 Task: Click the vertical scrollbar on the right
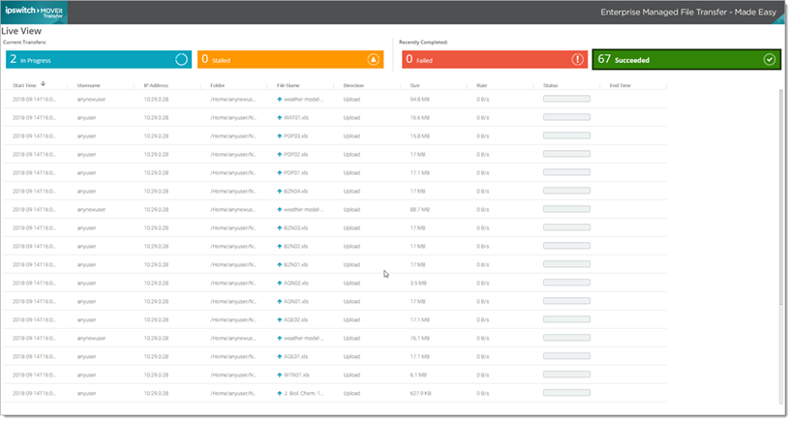coord(782,242)
